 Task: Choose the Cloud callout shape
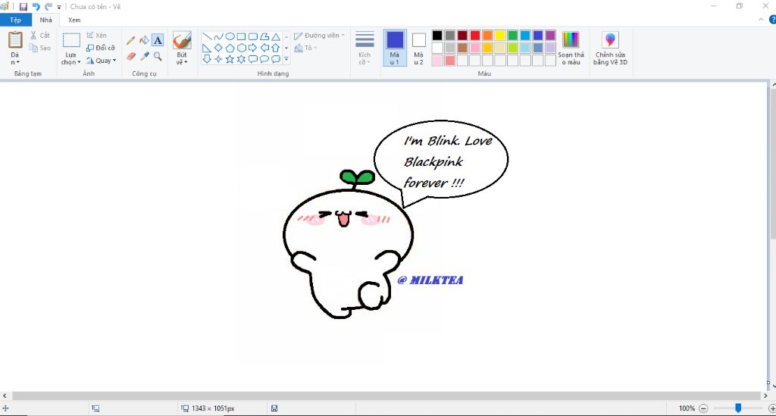coord(276,59)
